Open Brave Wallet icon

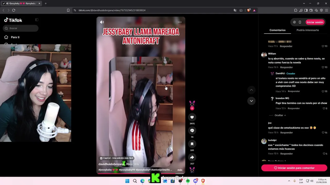pos(311,10)
